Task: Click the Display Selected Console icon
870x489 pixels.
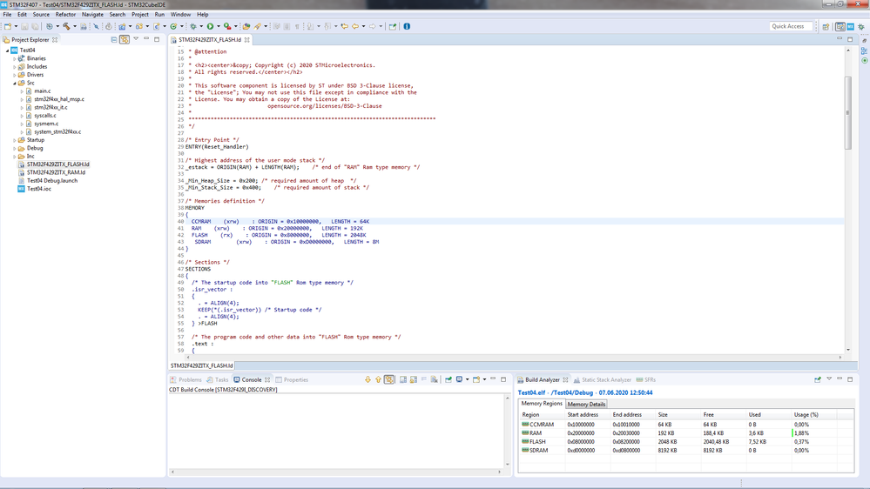Action: pyautogui.click(x=460, y=379)
